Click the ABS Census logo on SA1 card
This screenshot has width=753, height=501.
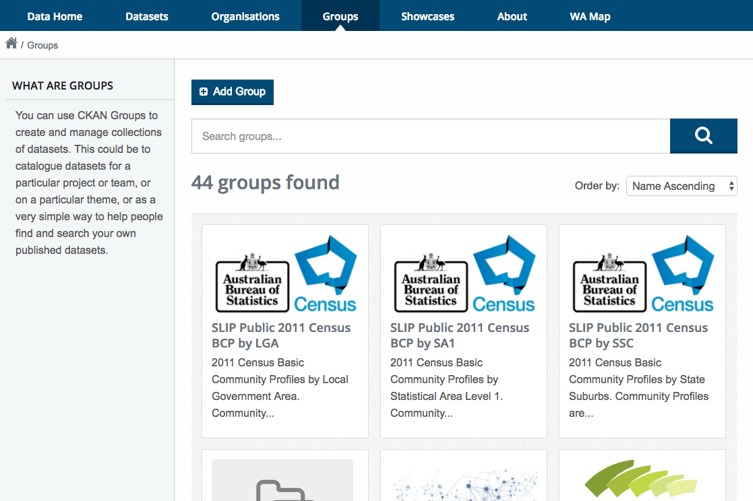464,273
